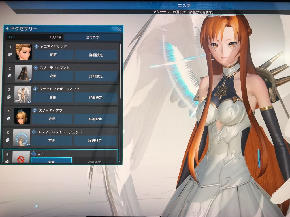Open 詳細設定 for ソニアイヤリング
The height and width of the screenshot is (217, 290).
click(x=96, y=55)
